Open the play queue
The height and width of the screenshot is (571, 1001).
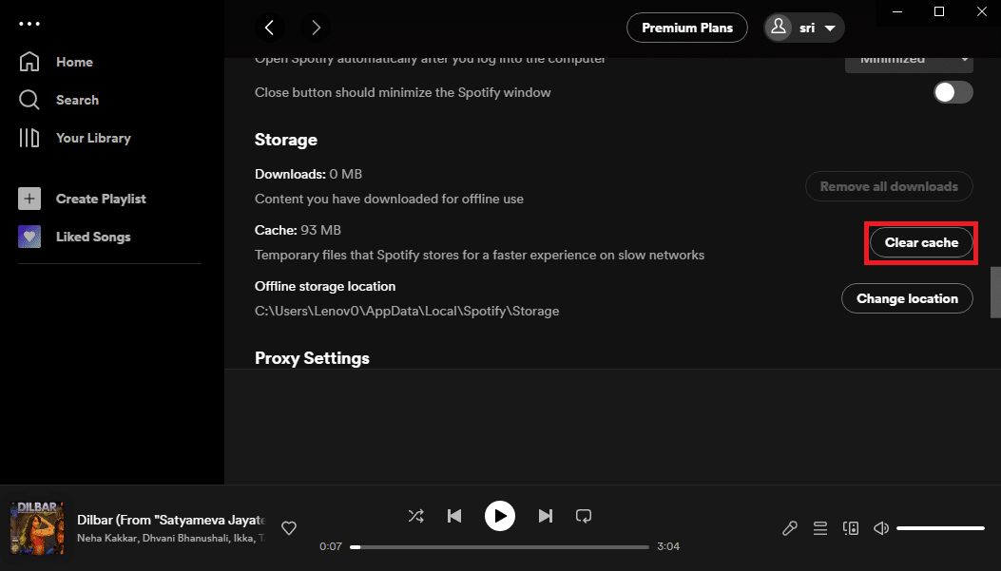(820, 528)
